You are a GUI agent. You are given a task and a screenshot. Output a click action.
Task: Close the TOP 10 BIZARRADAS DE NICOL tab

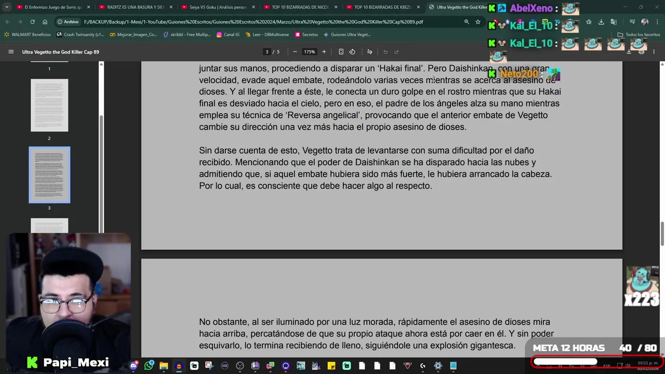coord(336,7)
